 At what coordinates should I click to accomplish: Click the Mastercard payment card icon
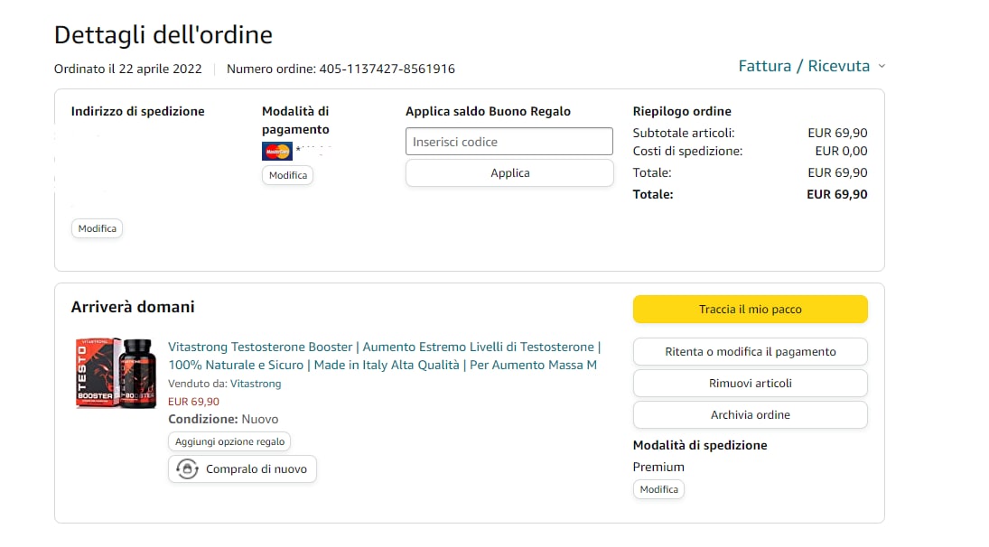coord(276,152)
